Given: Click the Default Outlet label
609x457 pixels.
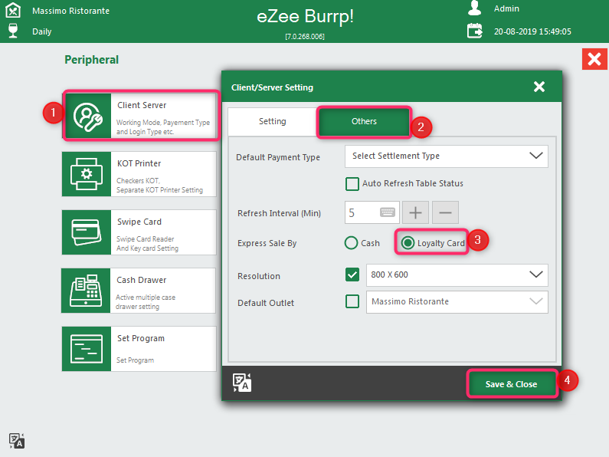Looking at the screenshot, I should tap(266, 303).
